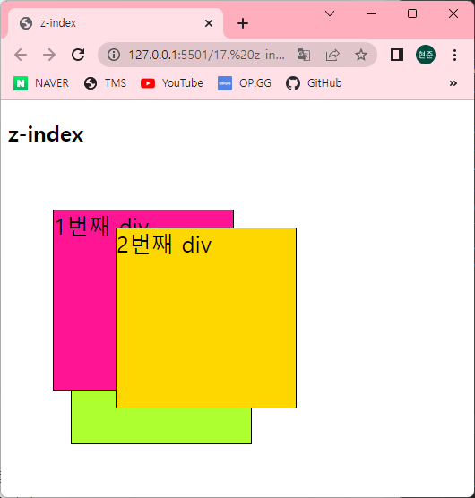475x498 pixels.
Task: Close the browser window
Action: [453, 13]
